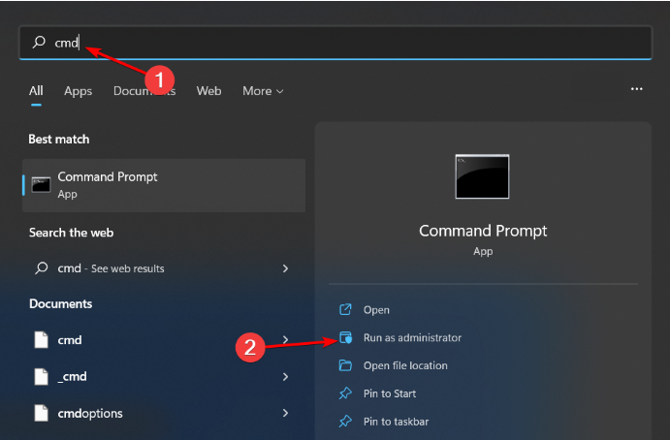Select Open file location option
This screenshot has width=670, height=440.
tap(405, 365)
